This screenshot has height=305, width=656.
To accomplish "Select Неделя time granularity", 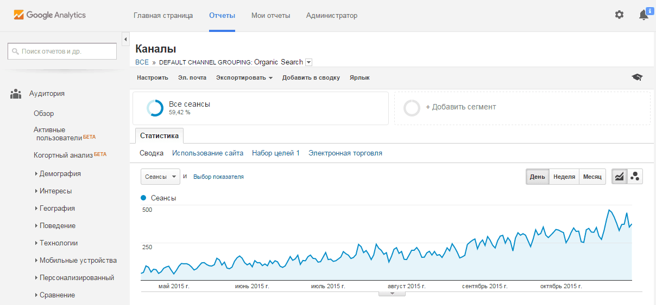I will pyautogui.click(x=564, y=177).
